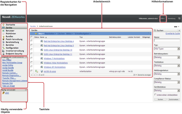The height and width of the screenshot is (114, 182).
Task: Open the Schnellaufgaben menu
Action: (x=83, y=34)
